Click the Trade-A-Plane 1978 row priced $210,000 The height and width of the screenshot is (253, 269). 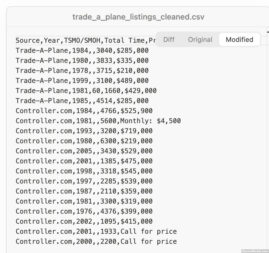pos(82,71)
